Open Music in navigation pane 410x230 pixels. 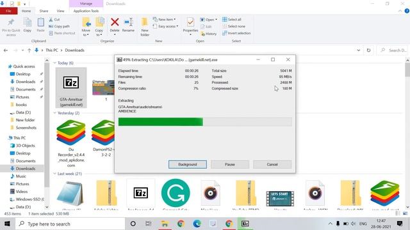[x=18, y=176]
